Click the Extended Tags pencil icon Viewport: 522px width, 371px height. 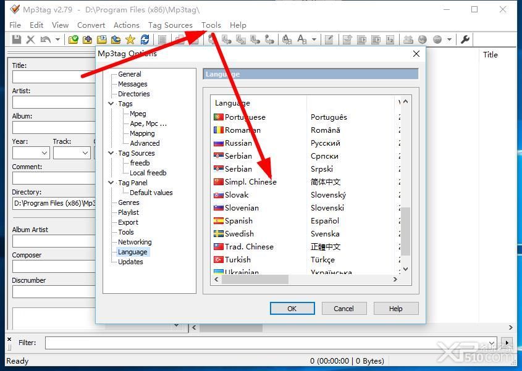[x=329, y=40]
